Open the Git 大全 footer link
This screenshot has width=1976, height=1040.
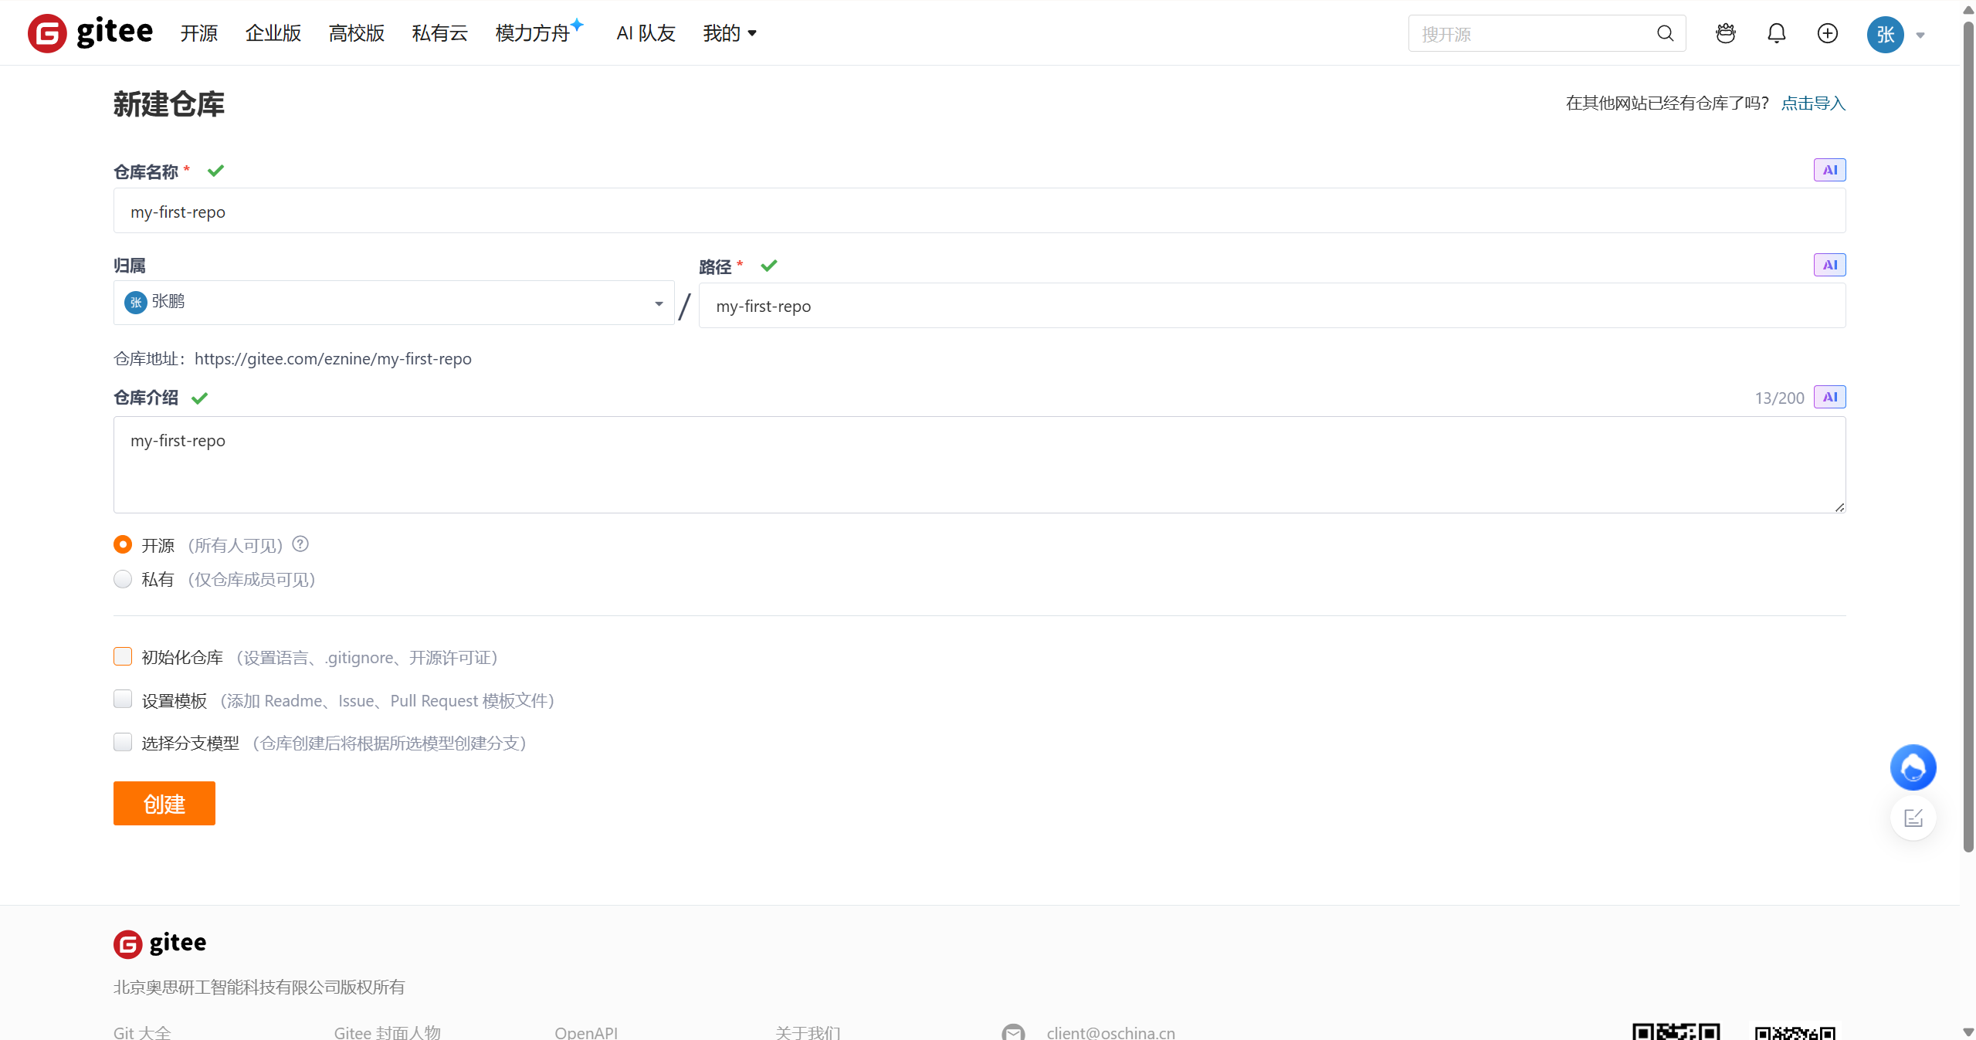[142, 1032]
